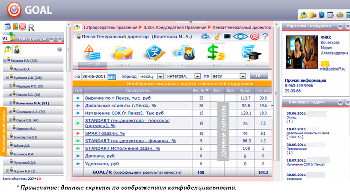Screen dimensions: 350x196
Task: Click the Оставьте свой отзыв feedback tab
Action: click(x=3, y=132)
